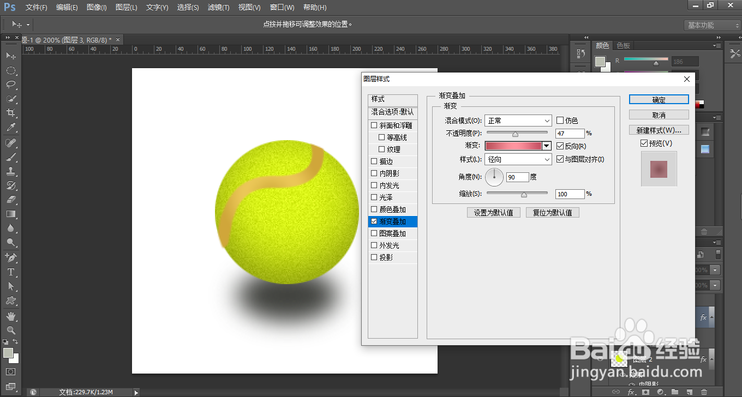742x397 pixels.
Task: Toggle the 预览 preview checkbox
Action: pyautogui.click(x=644, y=143)
